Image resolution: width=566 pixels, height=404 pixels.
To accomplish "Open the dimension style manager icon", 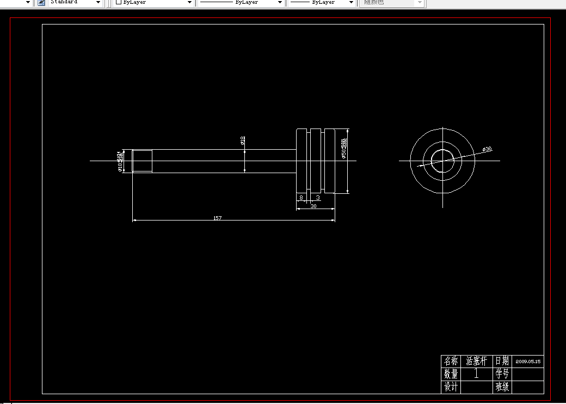I will pos(41,3).
